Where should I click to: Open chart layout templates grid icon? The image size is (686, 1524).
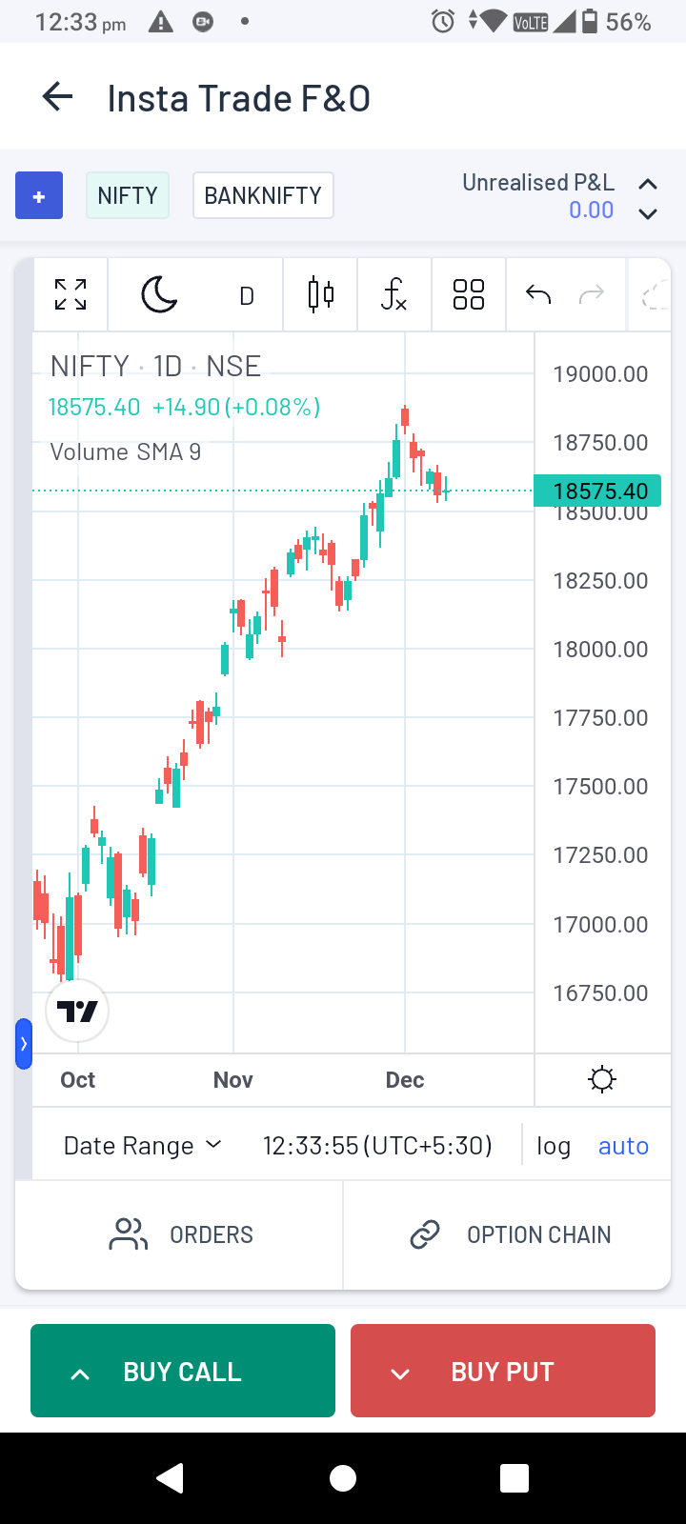(469, 294)
